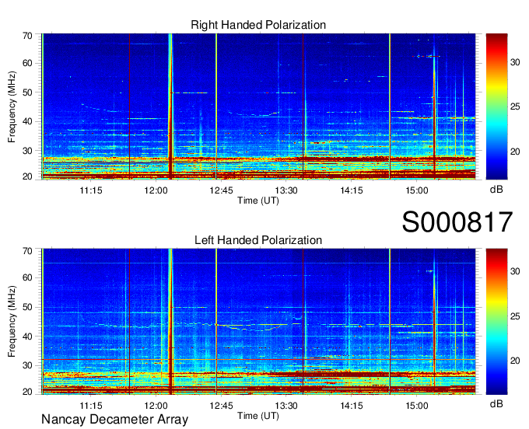Click the "20" frequency tick of Left Handed plot
Image resolution: width=529 pixels, height=429 pixels.
[x=28, y=392]
